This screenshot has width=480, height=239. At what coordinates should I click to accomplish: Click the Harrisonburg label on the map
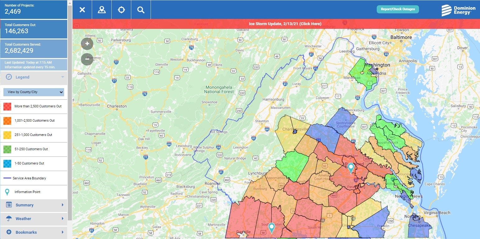click(273, 99)
